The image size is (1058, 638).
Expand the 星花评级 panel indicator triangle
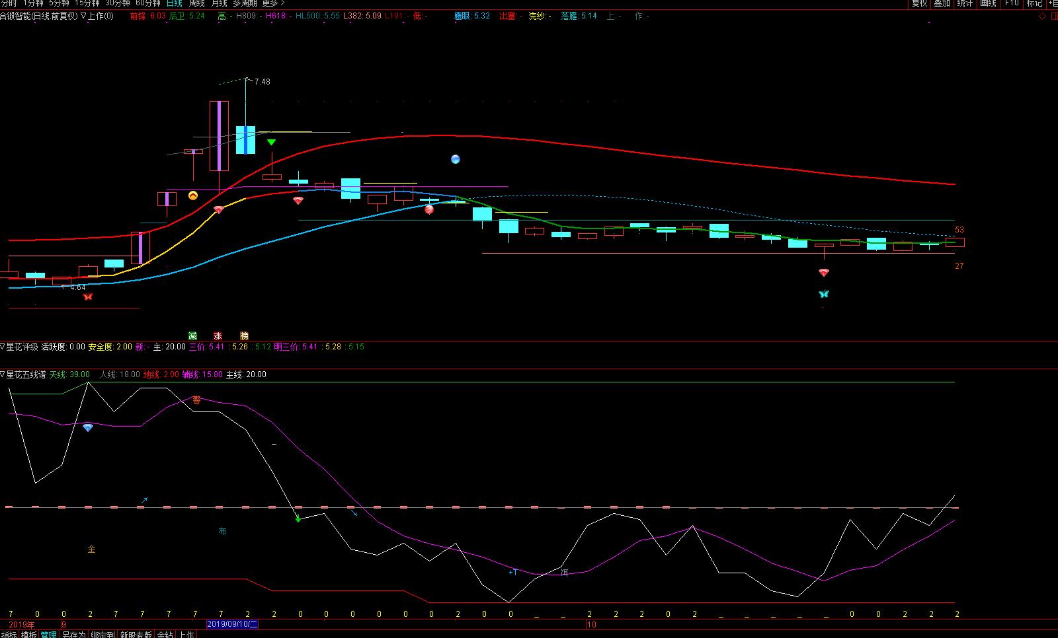(x=3, y=347)
